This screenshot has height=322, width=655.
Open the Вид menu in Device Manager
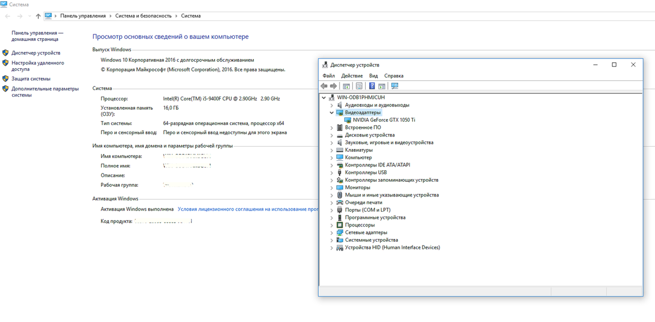pyautogui.click(x=373, y=76)
